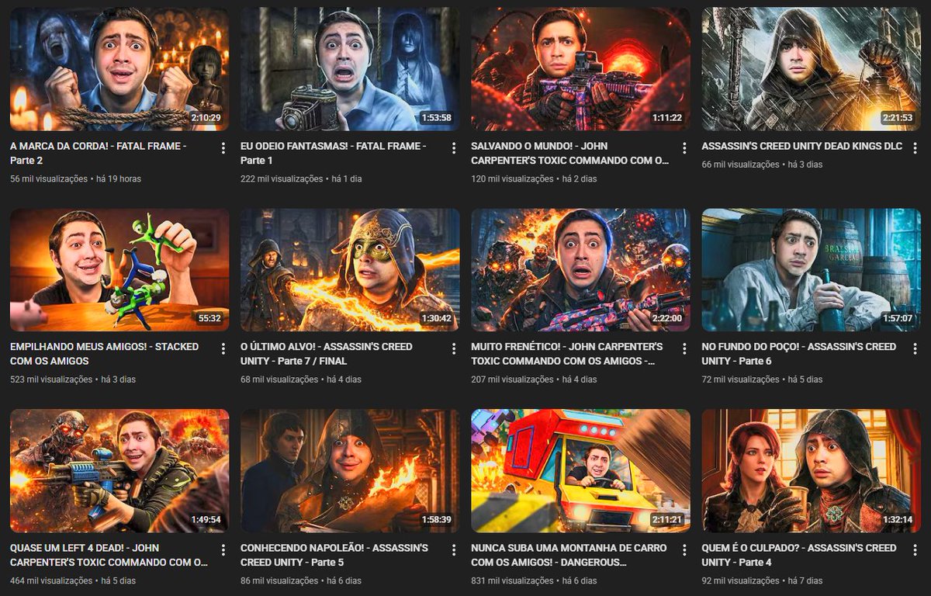Play the QUEM É O CULPADO thumbnail
Image resolution: width=931 pixels, height=596 pixels.
811,471
